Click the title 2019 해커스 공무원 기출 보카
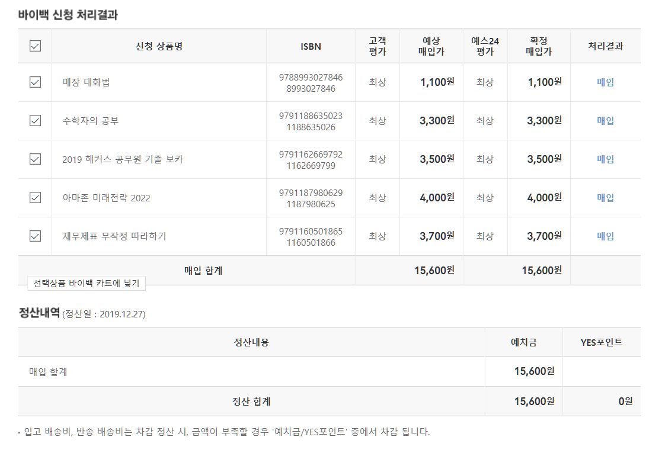Viewport: 662px width, 453px height. [x=123, y=159]
